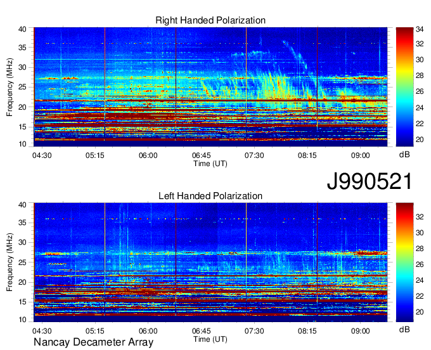Screen dimensions: 431x350
Task: Click the 40 MHz tick of Left Handed plot
Action: coord(22,205)
